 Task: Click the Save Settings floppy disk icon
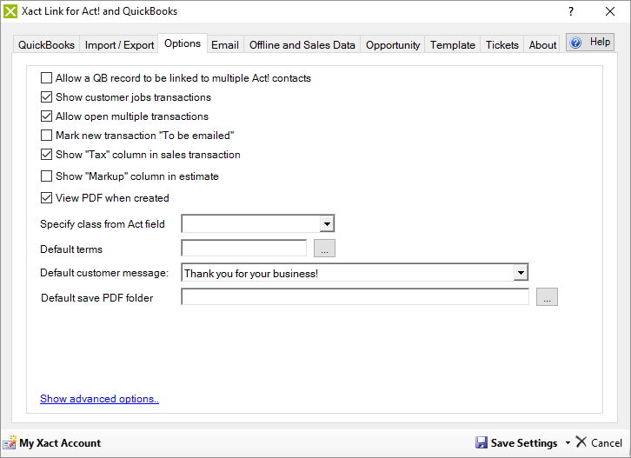click(x=482, y=442)
